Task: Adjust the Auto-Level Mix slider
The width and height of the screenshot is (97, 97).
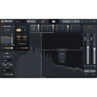Action: tap(8, 48)
